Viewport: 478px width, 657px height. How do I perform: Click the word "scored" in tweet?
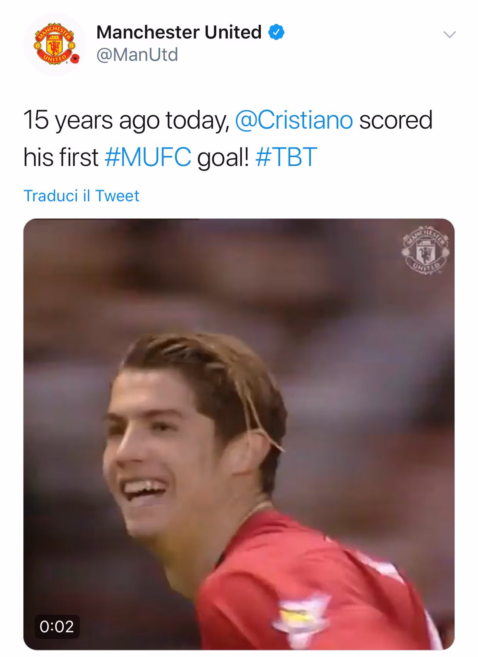pos(396,120)
